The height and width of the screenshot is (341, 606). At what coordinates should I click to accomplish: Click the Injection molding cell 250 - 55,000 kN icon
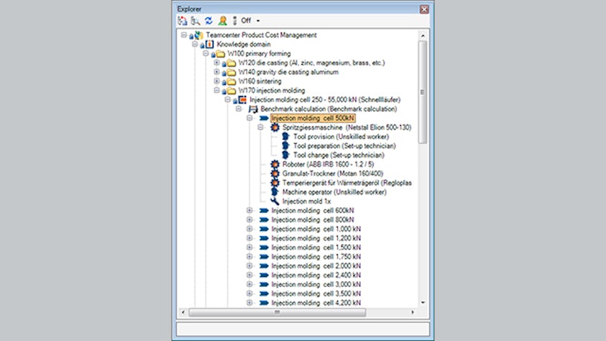tap(242, 100)
